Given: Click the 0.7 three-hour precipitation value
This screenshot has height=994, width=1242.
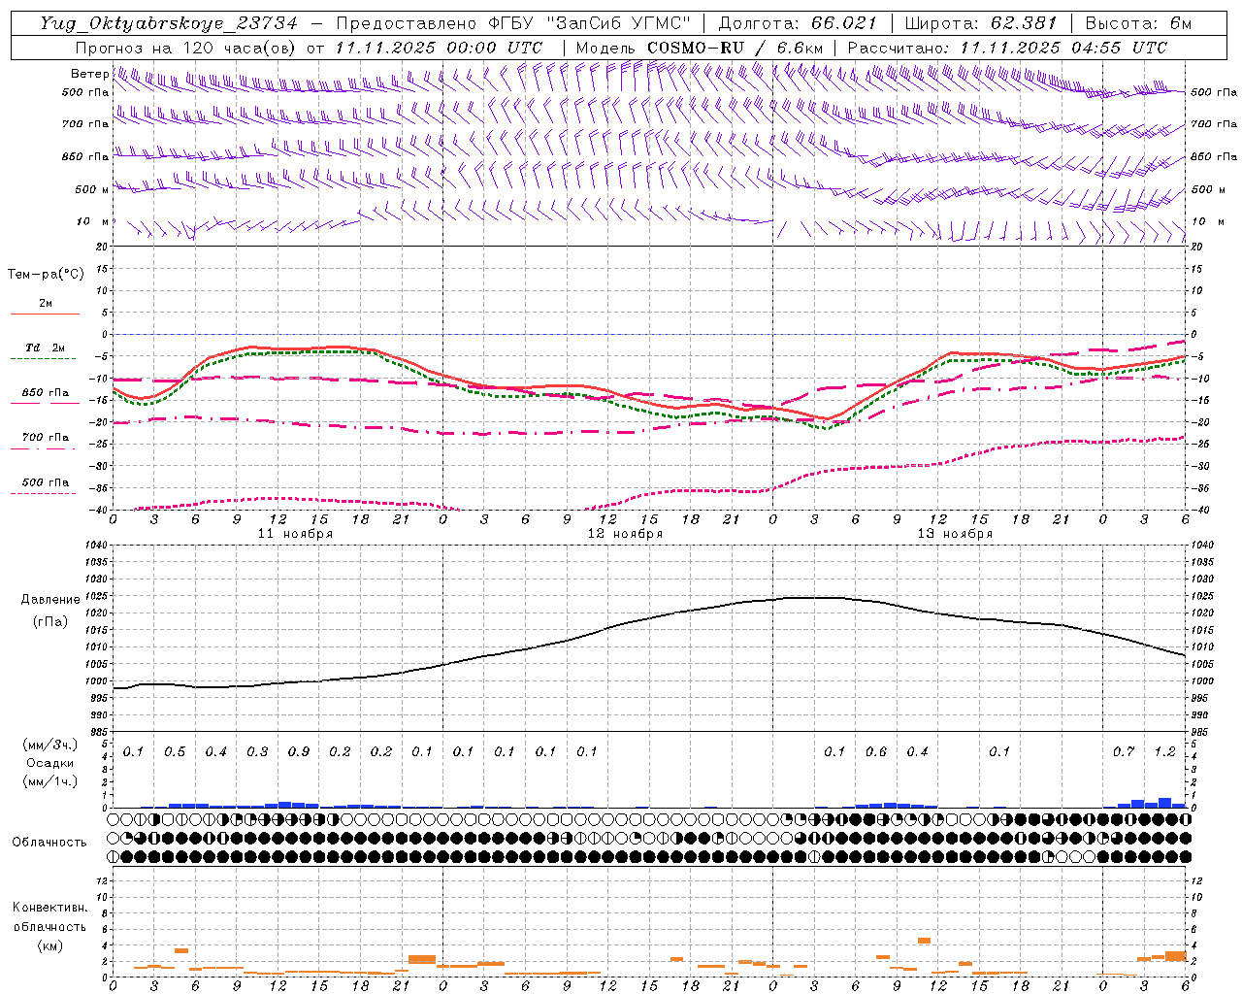Looking at the screenshot, I should (1124, 751).
